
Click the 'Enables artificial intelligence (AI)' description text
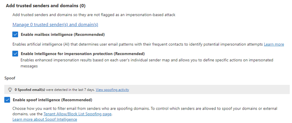[x=138, y=44]
